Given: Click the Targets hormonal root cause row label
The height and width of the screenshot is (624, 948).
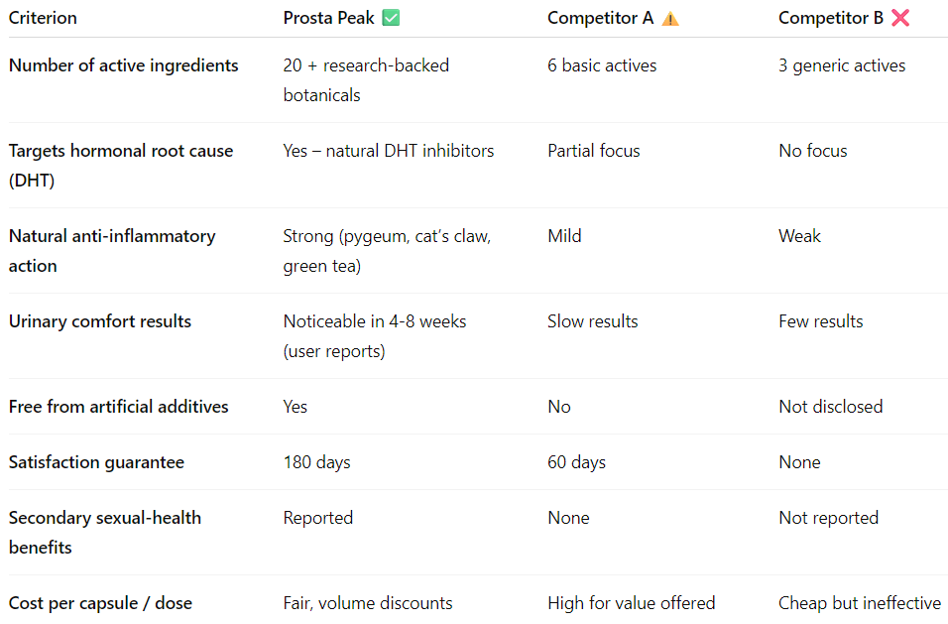Looking at the screenshot, I should point(121,166).
